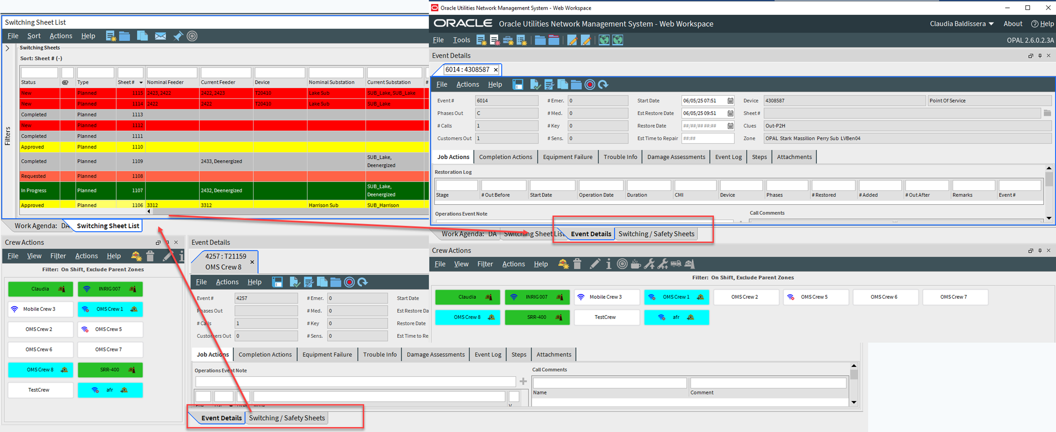Select Requested row sheet 1108

pos(224,176)
